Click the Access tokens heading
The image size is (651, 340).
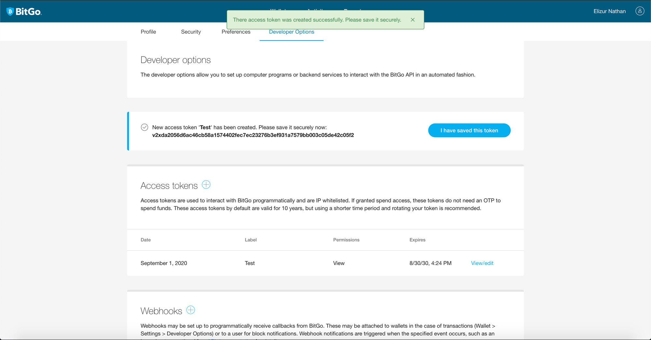[169, 186]
